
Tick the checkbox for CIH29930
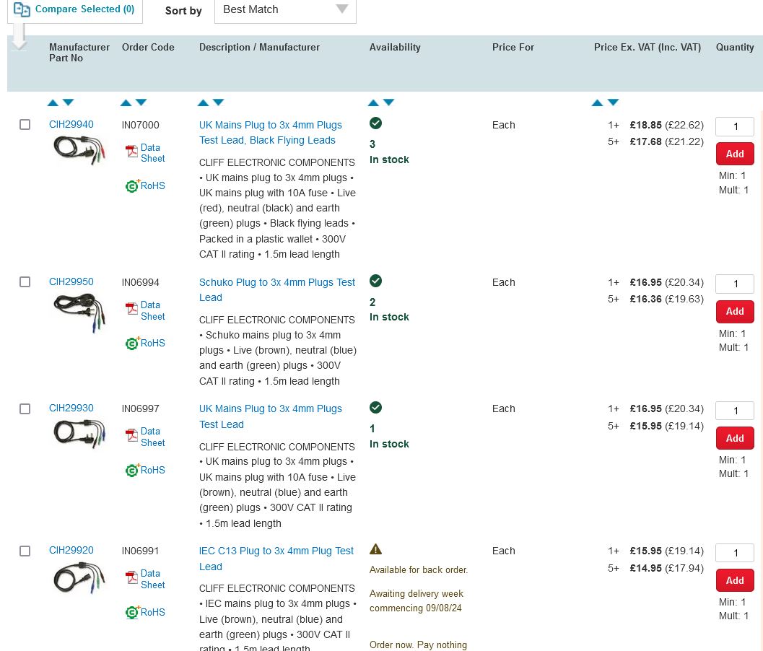pos(25,408)
